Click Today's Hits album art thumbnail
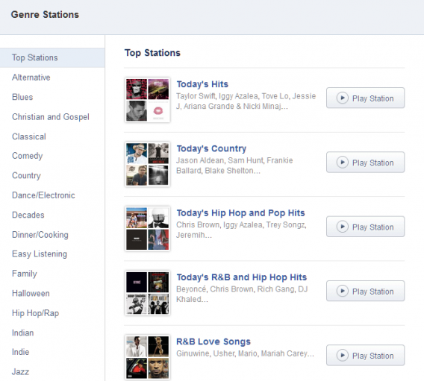 pos(147,100)
